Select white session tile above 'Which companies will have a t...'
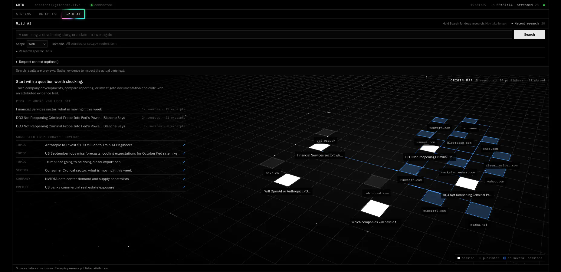561x272 pixels. [x=375, y=208]
